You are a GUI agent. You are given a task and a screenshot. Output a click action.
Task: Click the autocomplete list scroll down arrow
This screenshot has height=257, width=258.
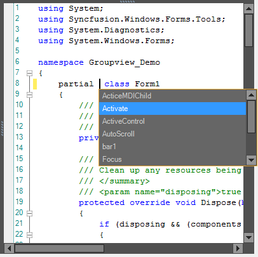pyautogui.click(x=251, y=160)
